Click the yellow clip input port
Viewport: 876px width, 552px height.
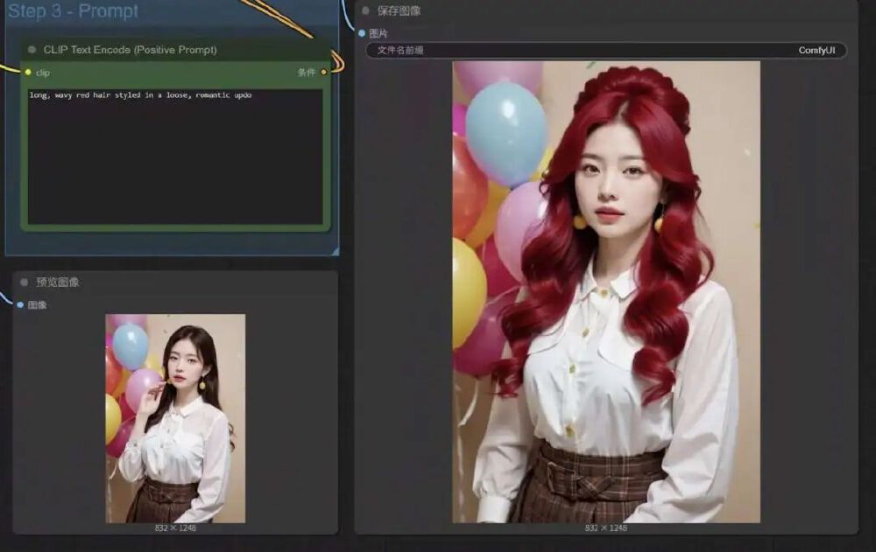(28, 73)
